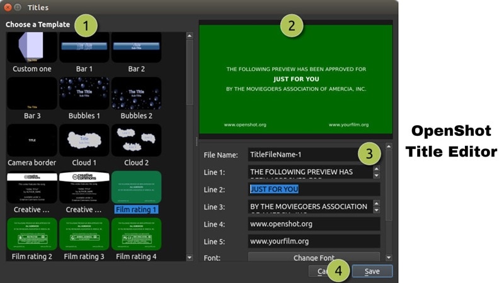The height and width of the screenshot is (283, 504).
Task: Choose the Bar 1 title template
Action: [x=84, y=47]
